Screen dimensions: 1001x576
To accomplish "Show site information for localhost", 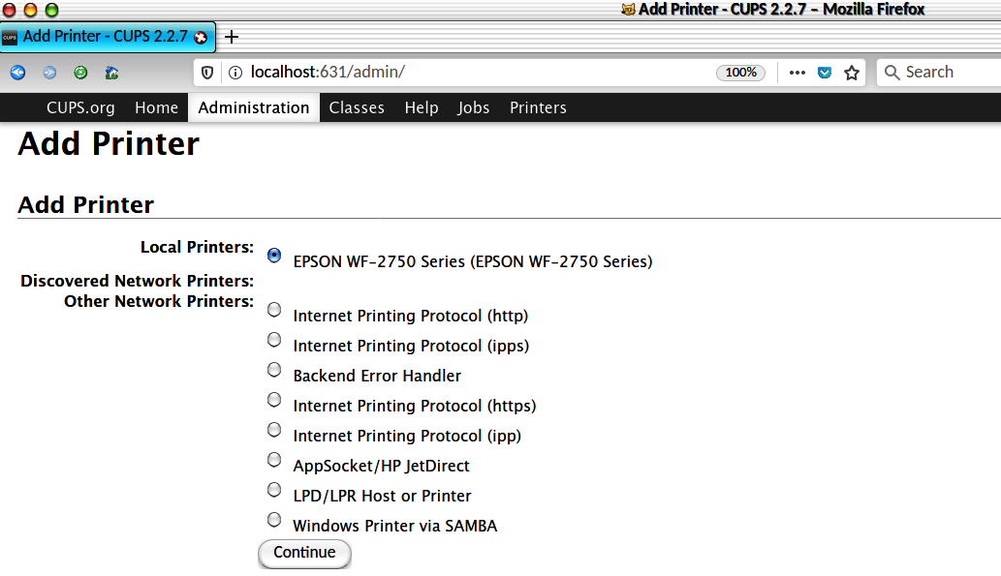I will click(x=235, y=73).
